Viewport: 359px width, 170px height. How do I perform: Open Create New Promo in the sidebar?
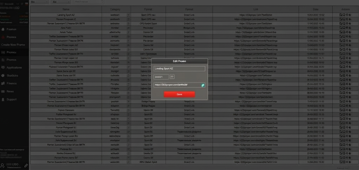click(13, 45)
